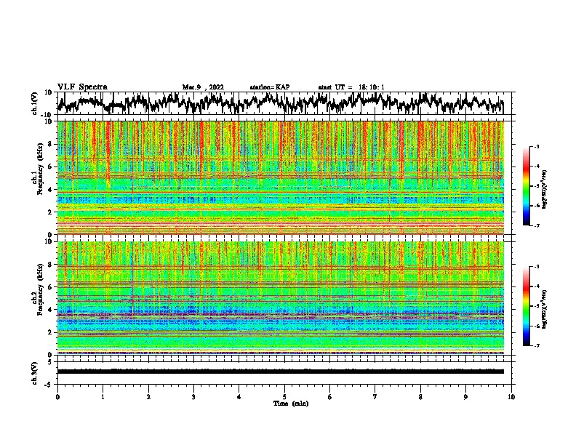The image size is (576, 445).
Task: Click the ch.2 frequency tick label "6"
Action: pyautogui.click(x=51, y=287)
